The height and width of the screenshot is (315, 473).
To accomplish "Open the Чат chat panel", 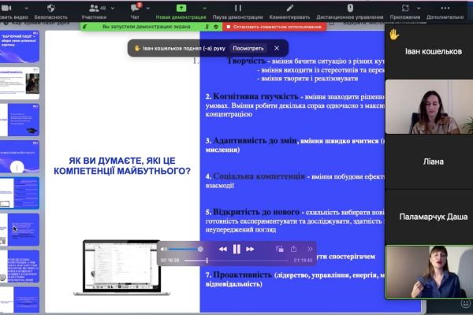I will [x=135, y=10].
